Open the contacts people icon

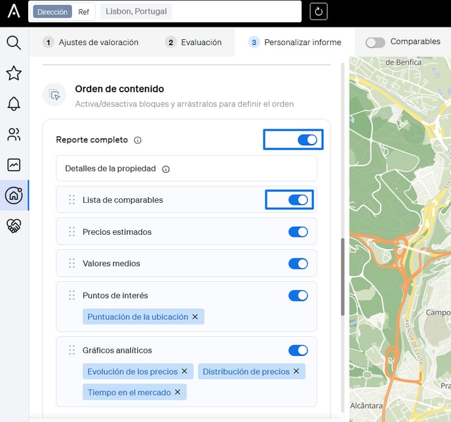[x=14, y=134]
